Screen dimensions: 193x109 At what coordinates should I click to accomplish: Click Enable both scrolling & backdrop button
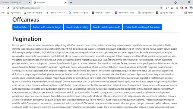142,27
